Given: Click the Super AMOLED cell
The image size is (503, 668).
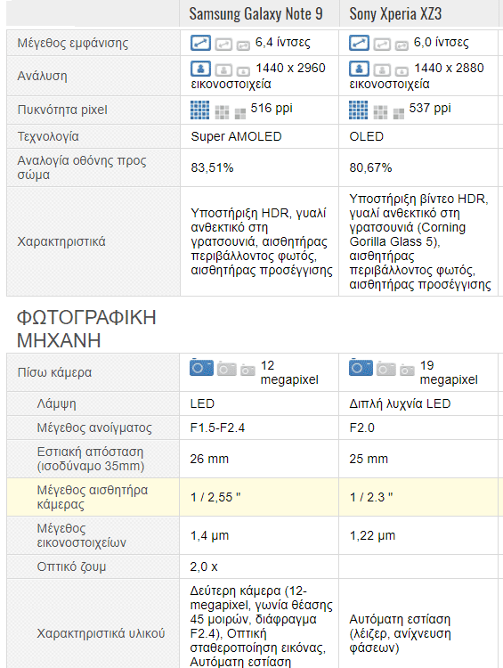Looking at the screenshot, I should point(237,136).
